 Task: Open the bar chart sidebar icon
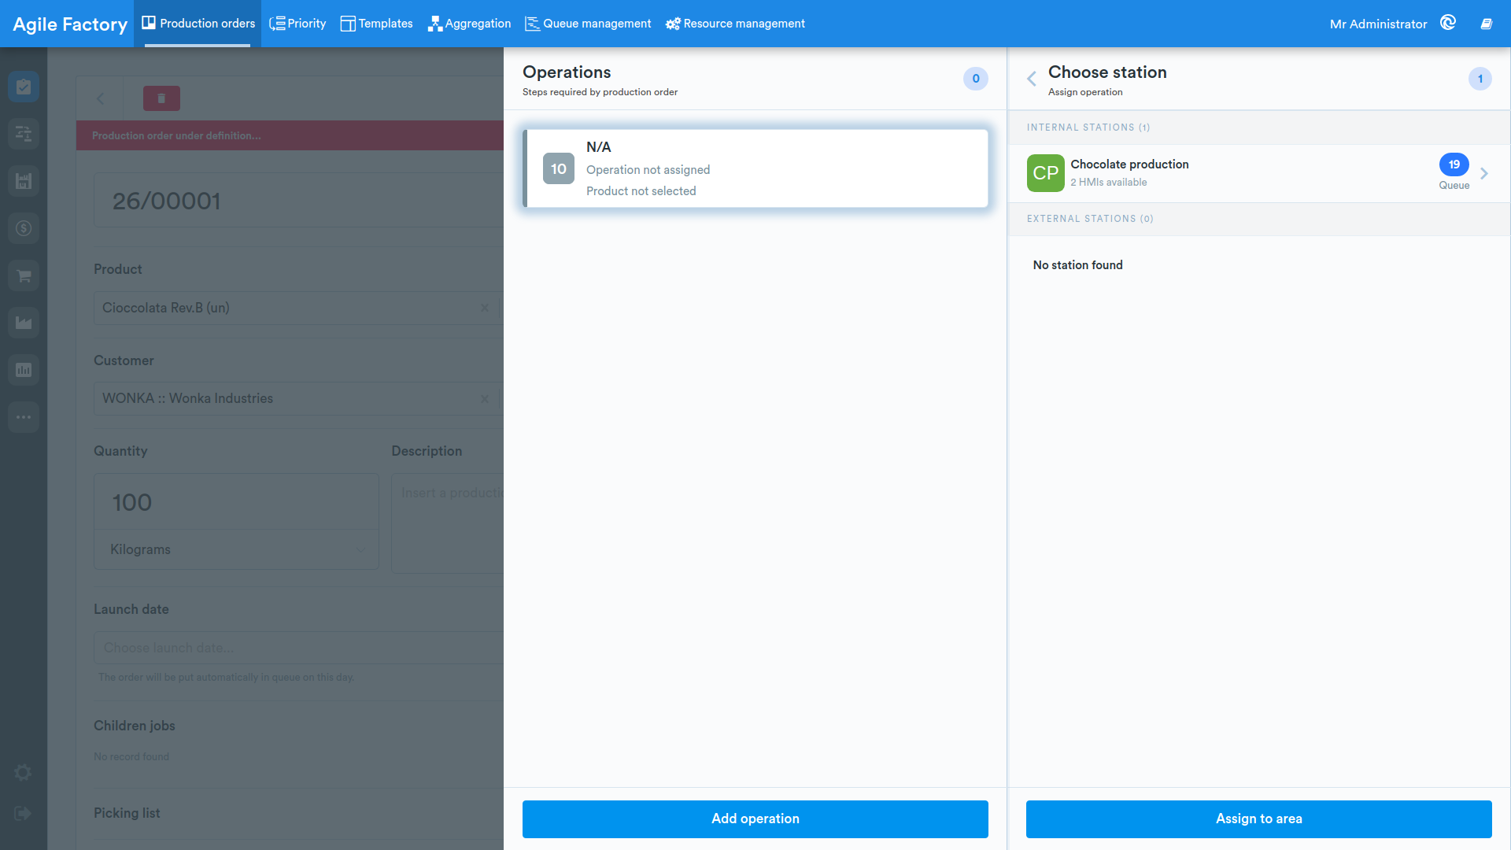click(x=24, y=370)
